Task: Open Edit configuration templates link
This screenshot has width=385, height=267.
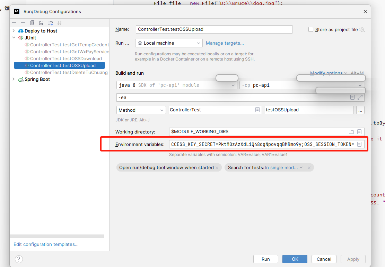Action: tap(46, 244)
